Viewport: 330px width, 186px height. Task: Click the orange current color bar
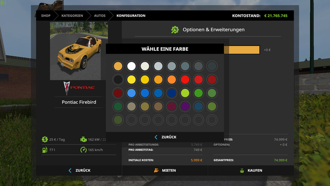pos(241,50)
